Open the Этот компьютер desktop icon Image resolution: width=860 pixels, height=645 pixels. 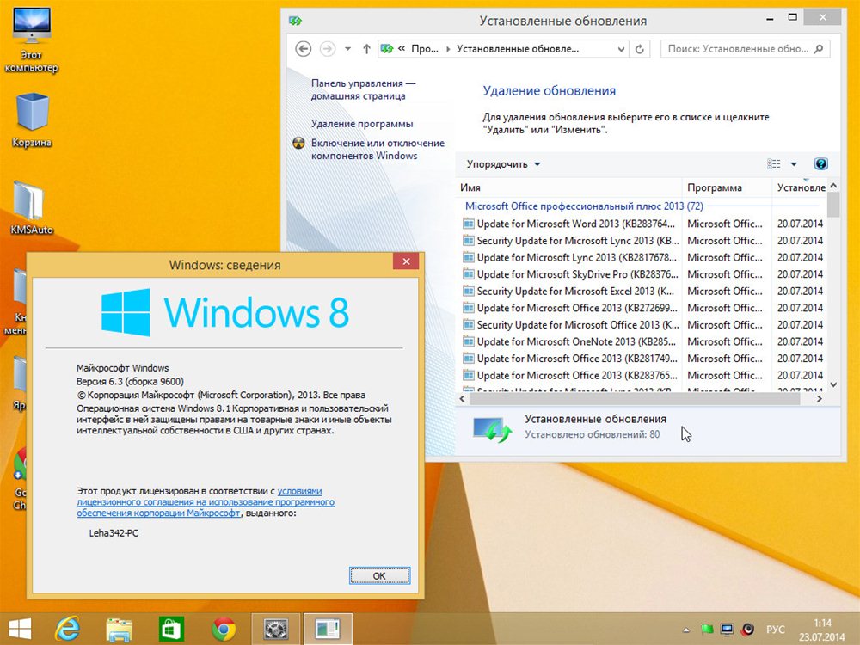point(31,40)
